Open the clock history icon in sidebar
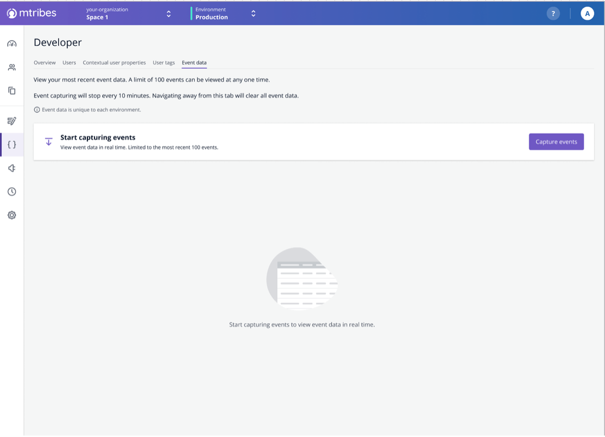 pyautogui.click(x=12, y=192)
